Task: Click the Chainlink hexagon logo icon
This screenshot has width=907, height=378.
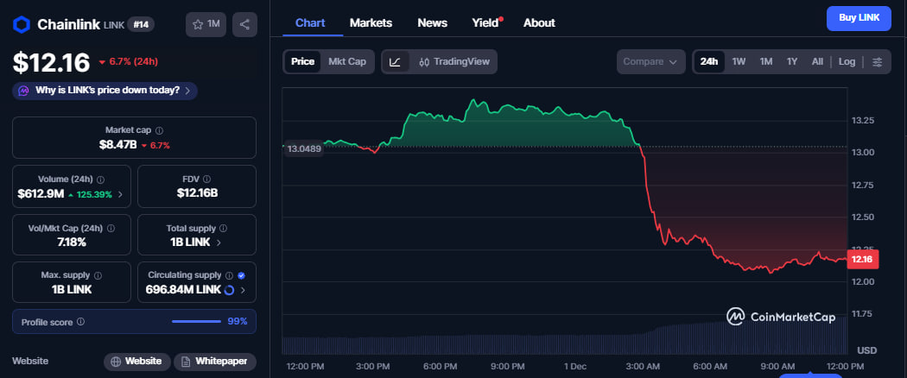Action: [x=22, y=24]
